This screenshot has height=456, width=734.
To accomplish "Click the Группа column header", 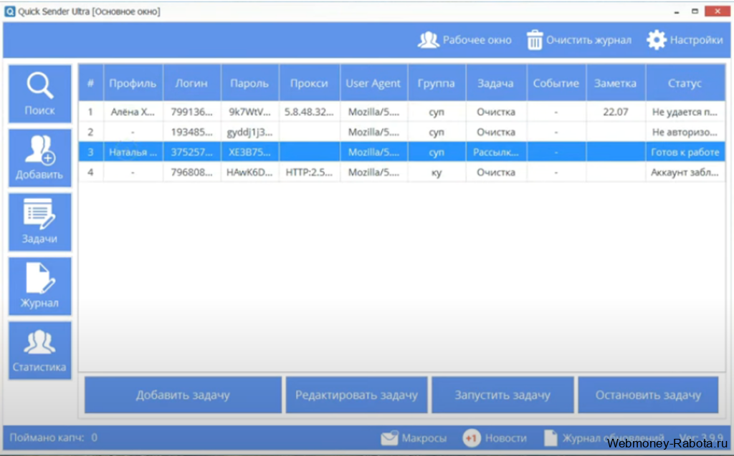I will point(437,83).
